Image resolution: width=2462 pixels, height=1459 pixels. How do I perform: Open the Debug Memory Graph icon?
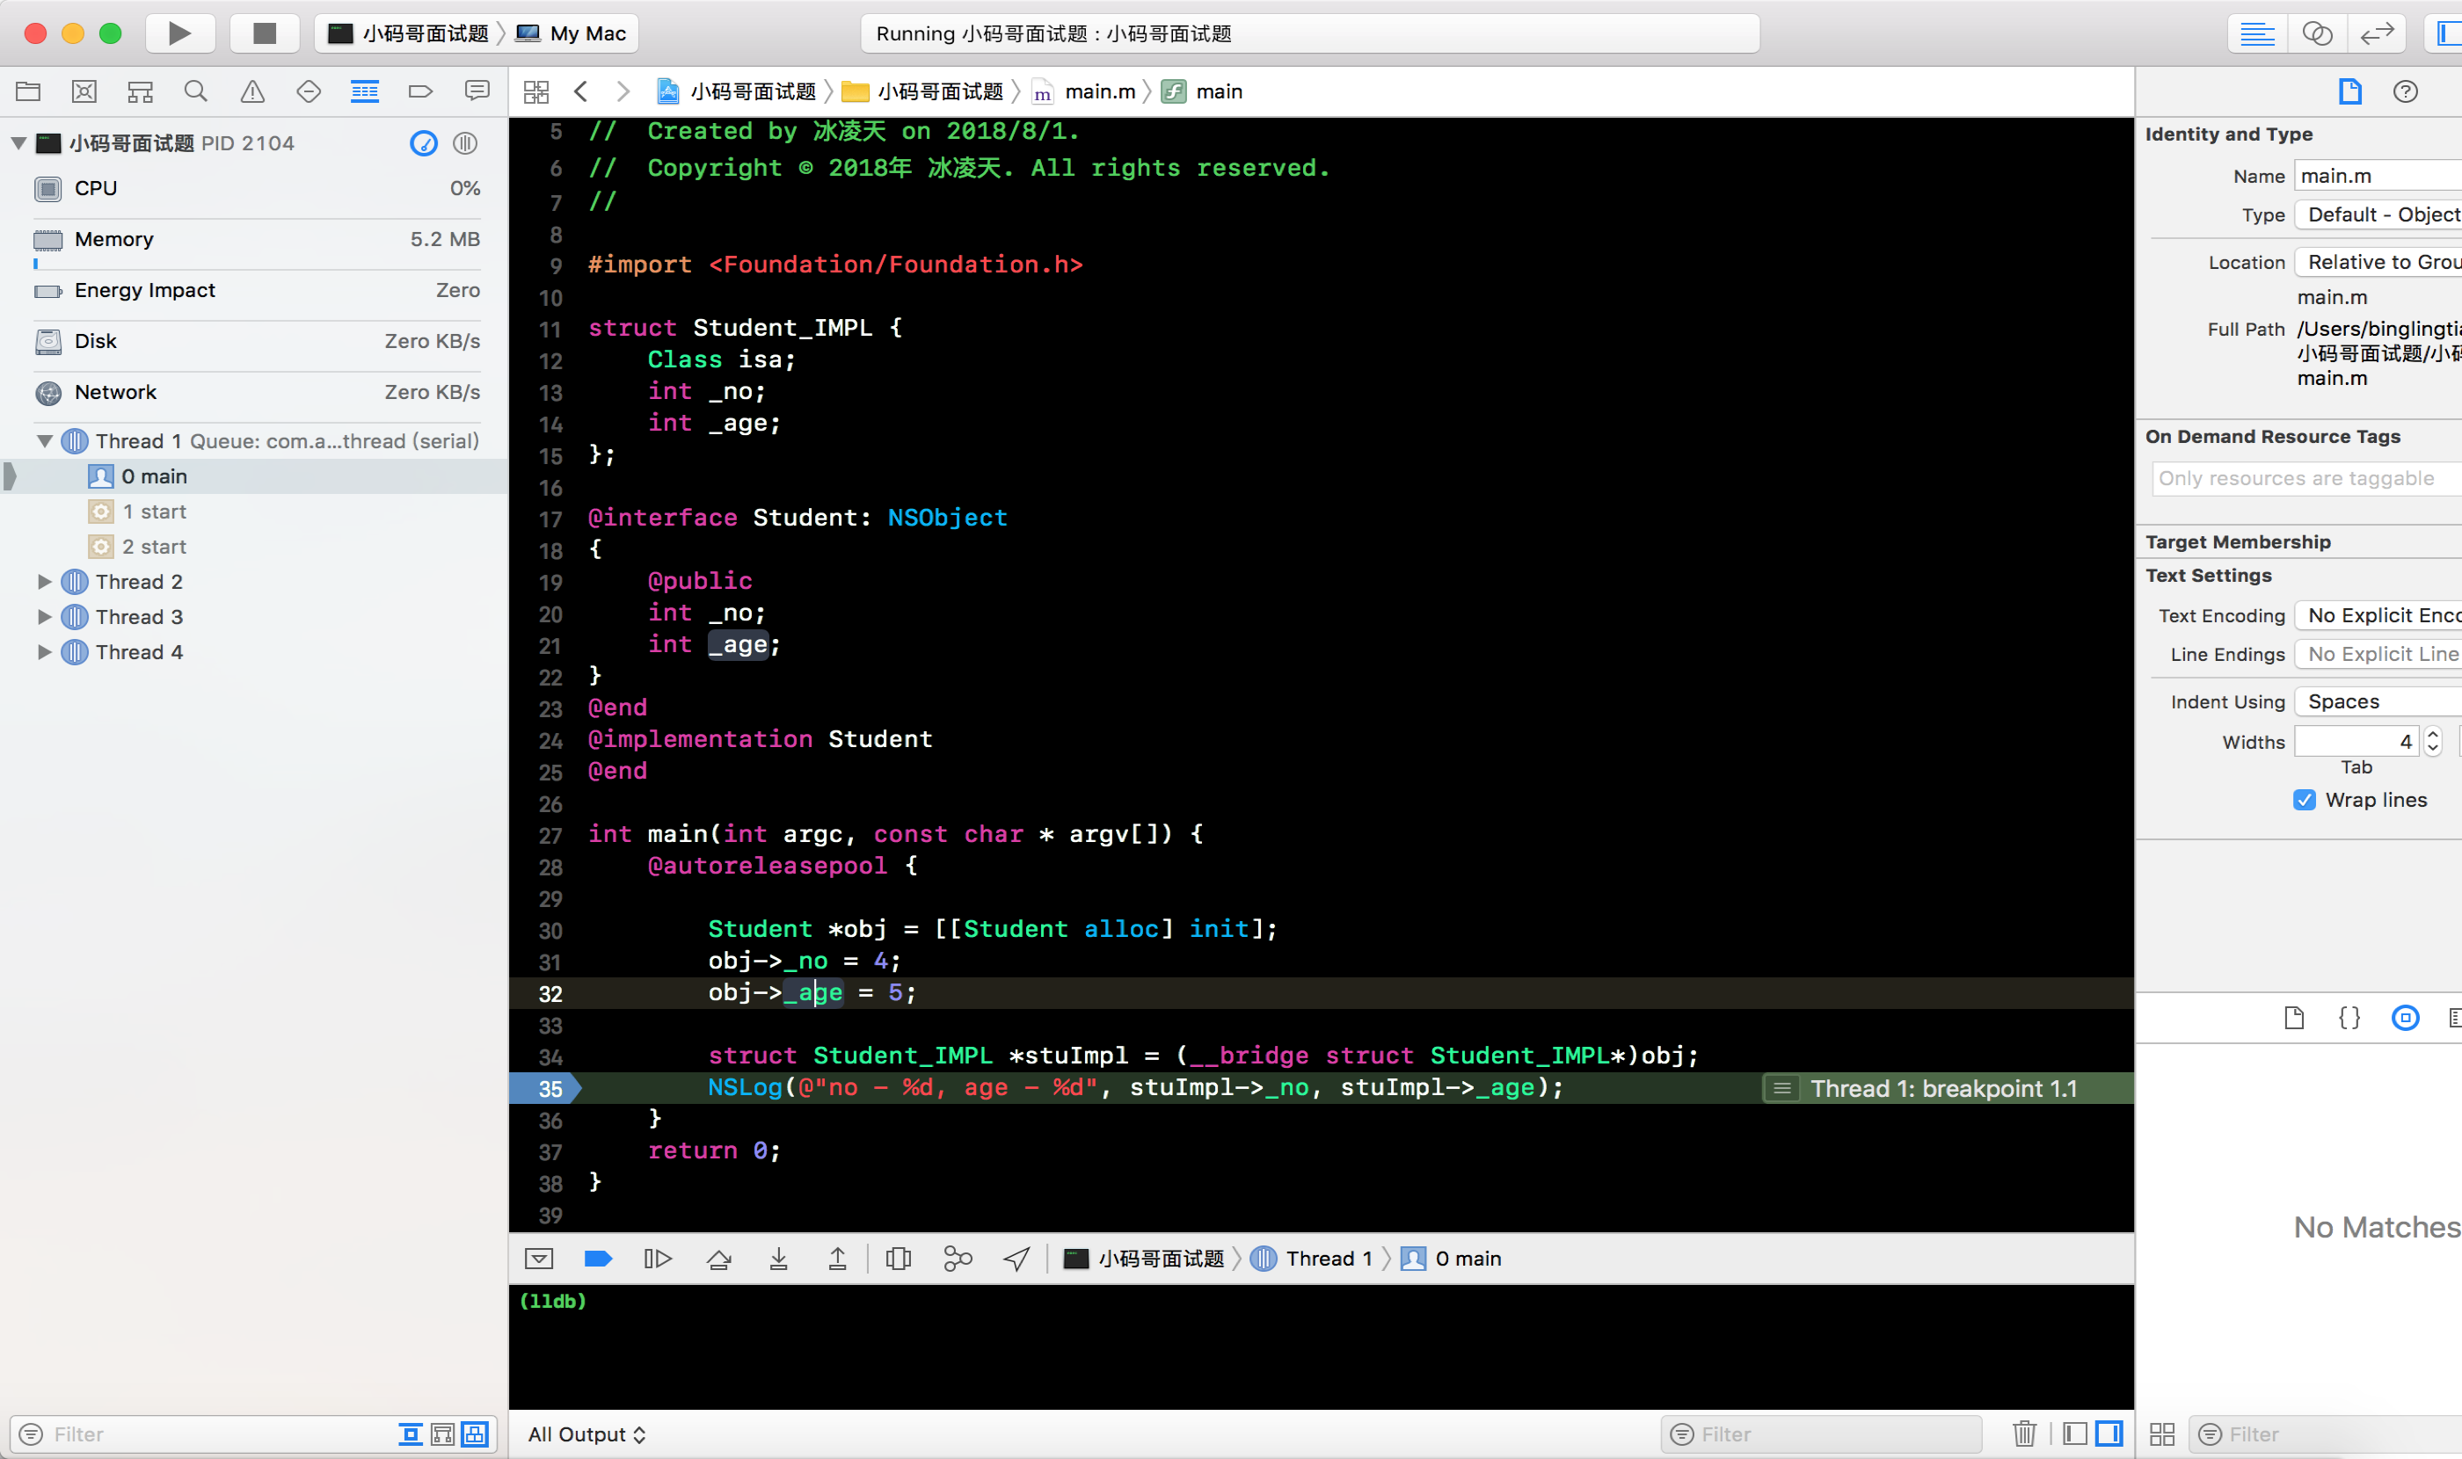pos(957,1259)
